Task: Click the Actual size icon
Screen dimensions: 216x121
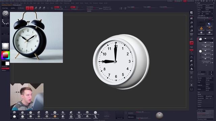Action: click(x=191, y=27)
